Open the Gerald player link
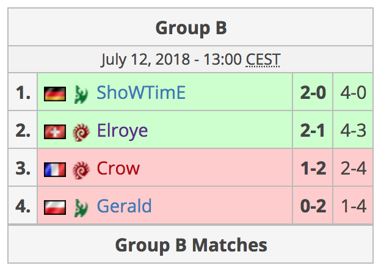 click(x=124, y=206)
